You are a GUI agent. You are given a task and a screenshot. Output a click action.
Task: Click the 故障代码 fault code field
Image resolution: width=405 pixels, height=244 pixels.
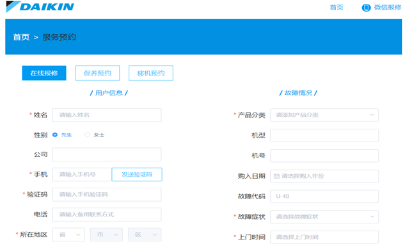point(324,197)
